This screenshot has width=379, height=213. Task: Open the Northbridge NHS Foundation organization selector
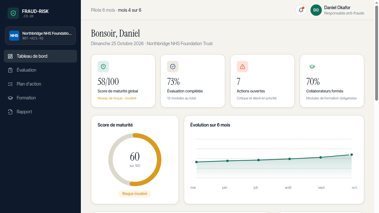coord(40,36)
